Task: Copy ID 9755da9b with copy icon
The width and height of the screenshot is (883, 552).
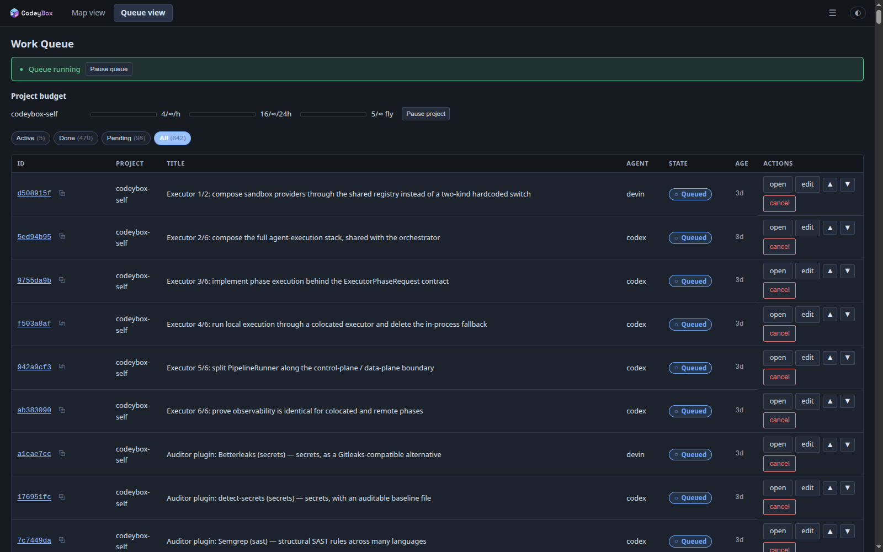Action: click(x=62, y=280)
